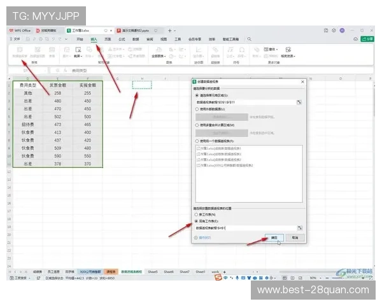Screen dimensions: 382x306
Task: Select the 'use external data source' radio button
Action: point(197,109)
